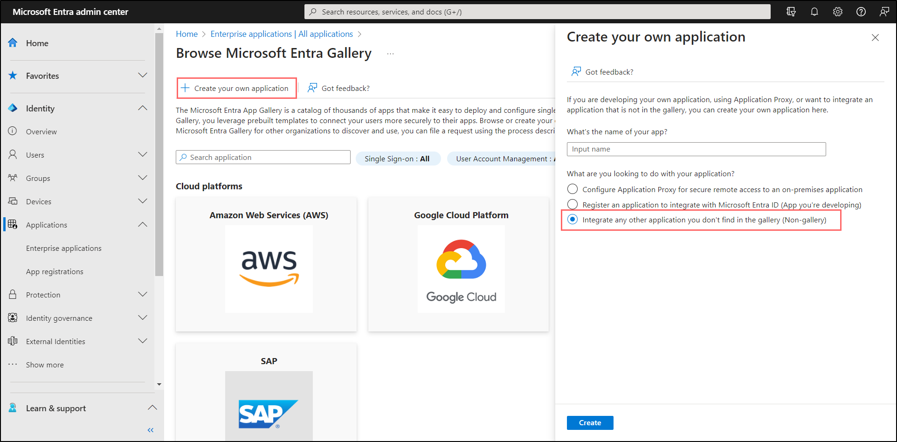Open Overview in sidebar

point(41,131)
